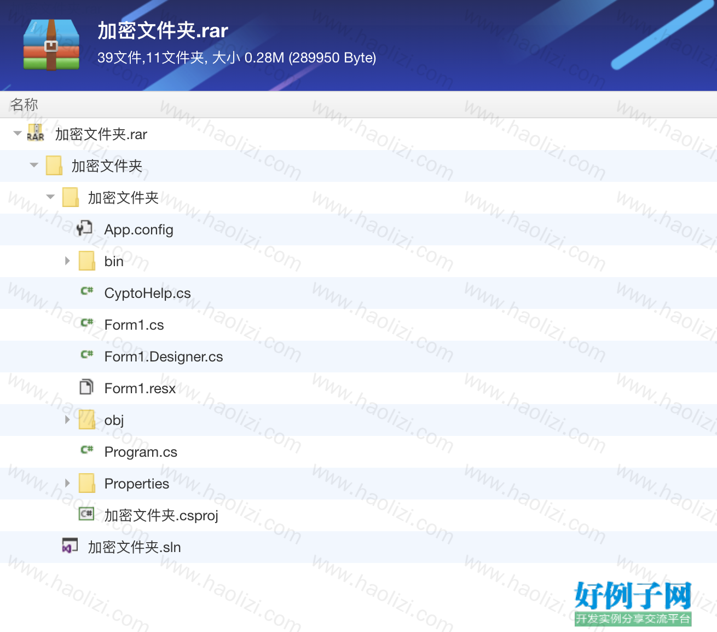Click the bin folder icon
The width and height of the screenshot is (717, 632).
86,261
